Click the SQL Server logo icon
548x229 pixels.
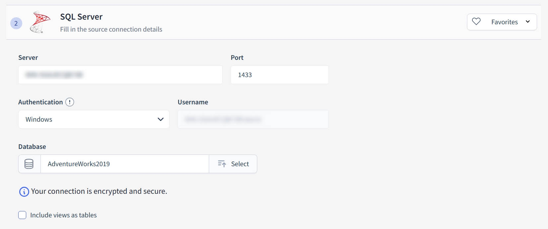coord(40,22)
